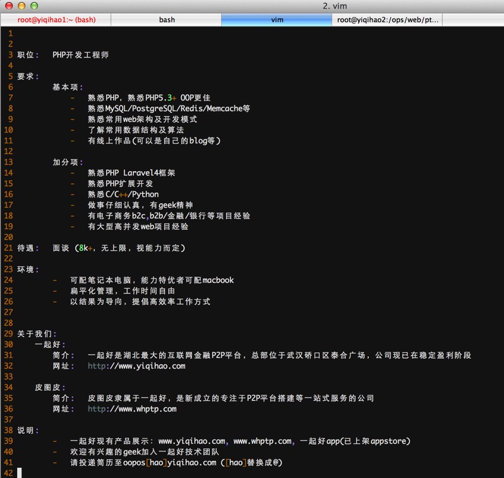Click the http://www.whptp.com link

[x=131, y=409]
